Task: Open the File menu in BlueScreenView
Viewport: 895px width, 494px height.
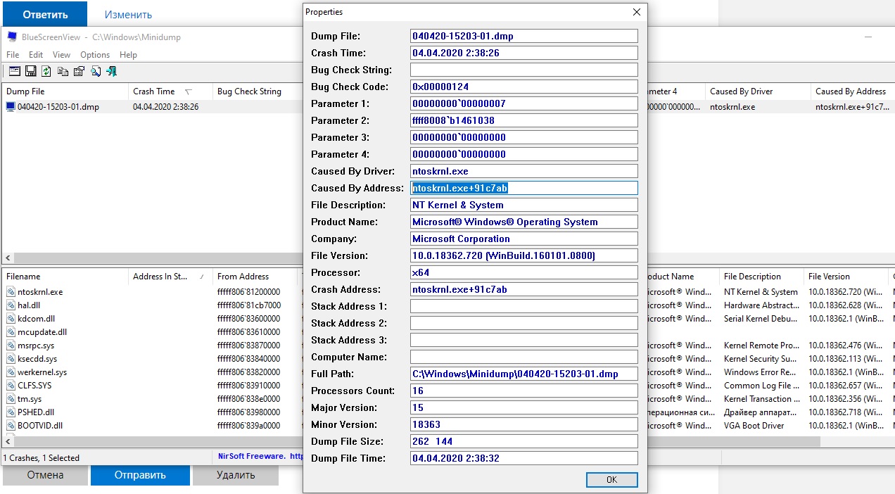Action: click(x=13, y=54)
